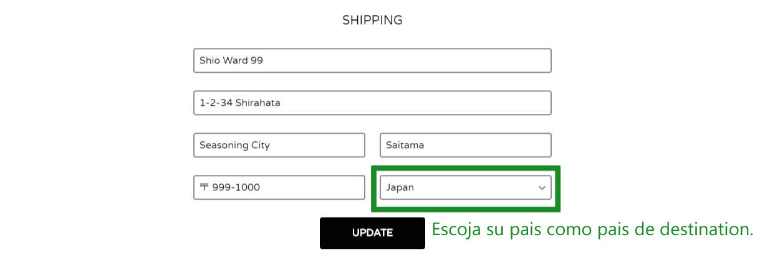Click the word Japan in the country selector
The image size is (760, 260).
400,188
